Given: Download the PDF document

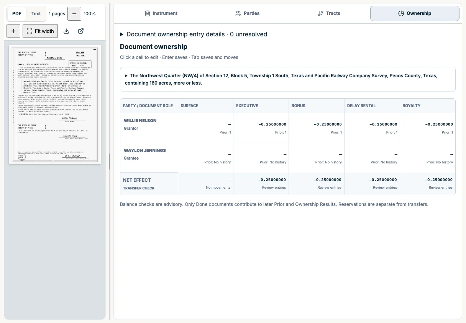Looking at the screenshot, I should coord(66,31).
